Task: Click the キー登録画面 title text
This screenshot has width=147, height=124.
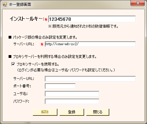Action: (x=20, y=5)
